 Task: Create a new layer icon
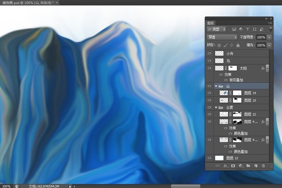[256, 166]
